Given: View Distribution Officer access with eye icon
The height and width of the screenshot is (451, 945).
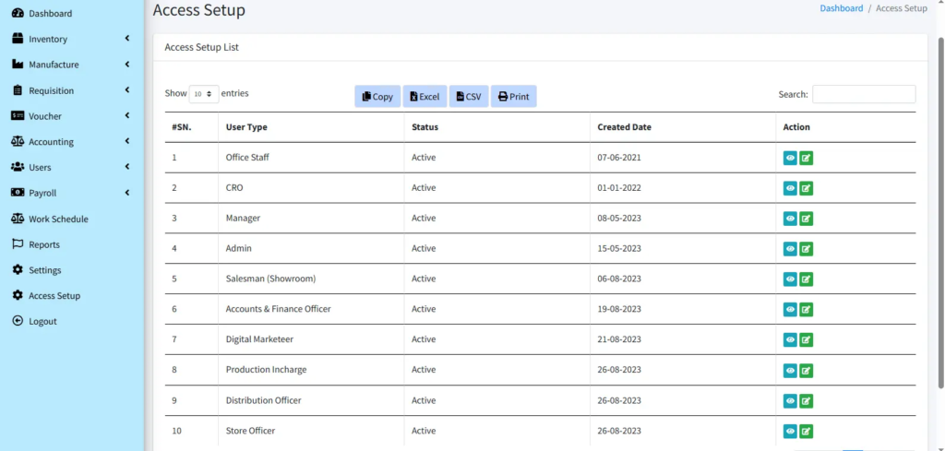Looking at the screenshot, I should pyautogui.click(x=790, y=400).
